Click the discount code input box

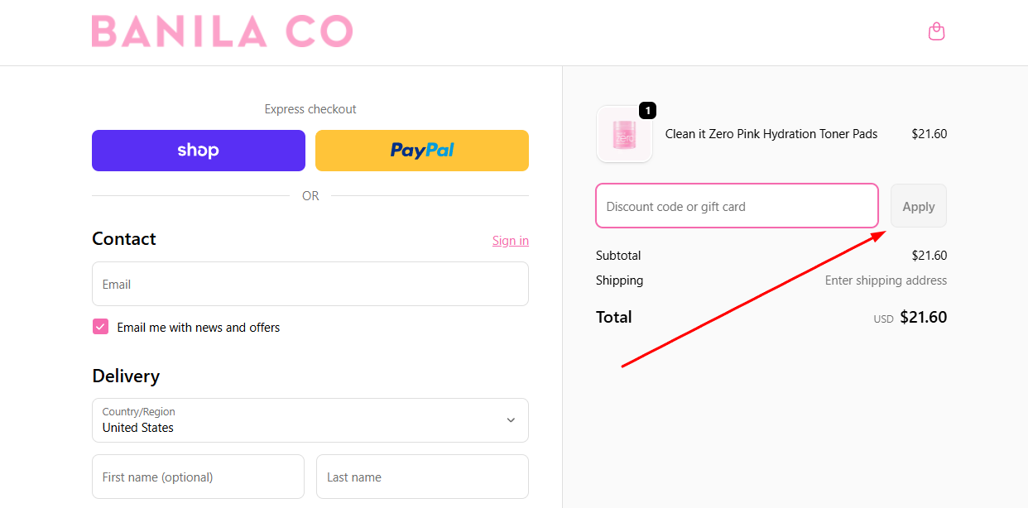tap(736, 205)
